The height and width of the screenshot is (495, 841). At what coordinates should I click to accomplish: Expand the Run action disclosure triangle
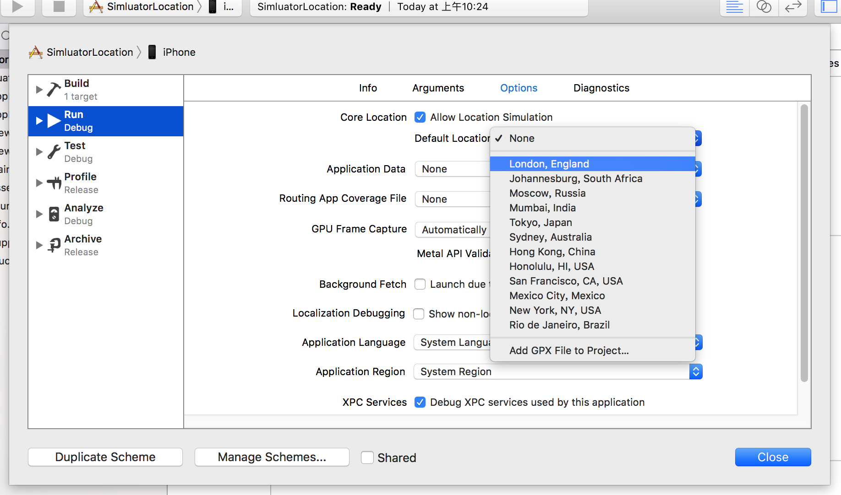(39, 121)
